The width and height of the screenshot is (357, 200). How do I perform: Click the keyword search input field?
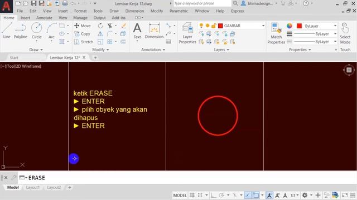(x=202, y=3)
